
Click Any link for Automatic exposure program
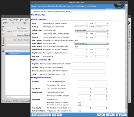tap(80, 102)
